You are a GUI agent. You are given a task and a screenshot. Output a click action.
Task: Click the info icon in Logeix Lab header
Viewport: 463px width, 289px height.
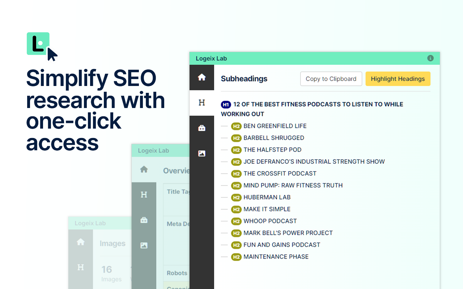coord(430,58)
